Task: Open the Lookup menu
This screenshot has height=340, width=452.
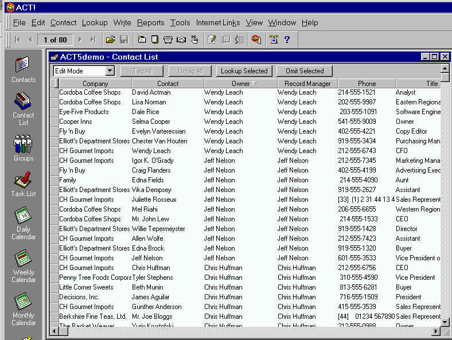Action: coord(95,22)
